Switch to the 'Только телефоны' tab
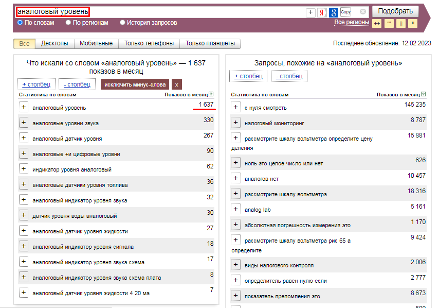This screenshot has height=308, width=439. click(x=149, y=44)
